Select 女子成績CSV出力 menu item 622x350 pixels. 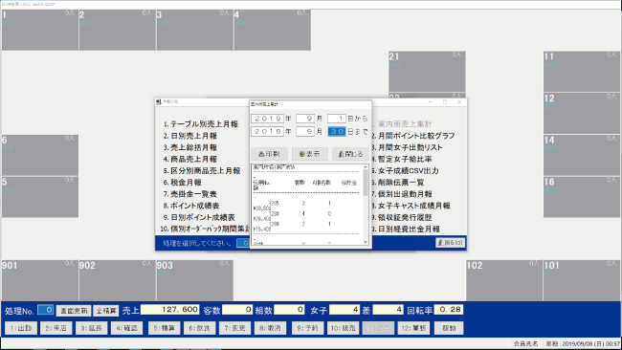[x=405, y=171]
